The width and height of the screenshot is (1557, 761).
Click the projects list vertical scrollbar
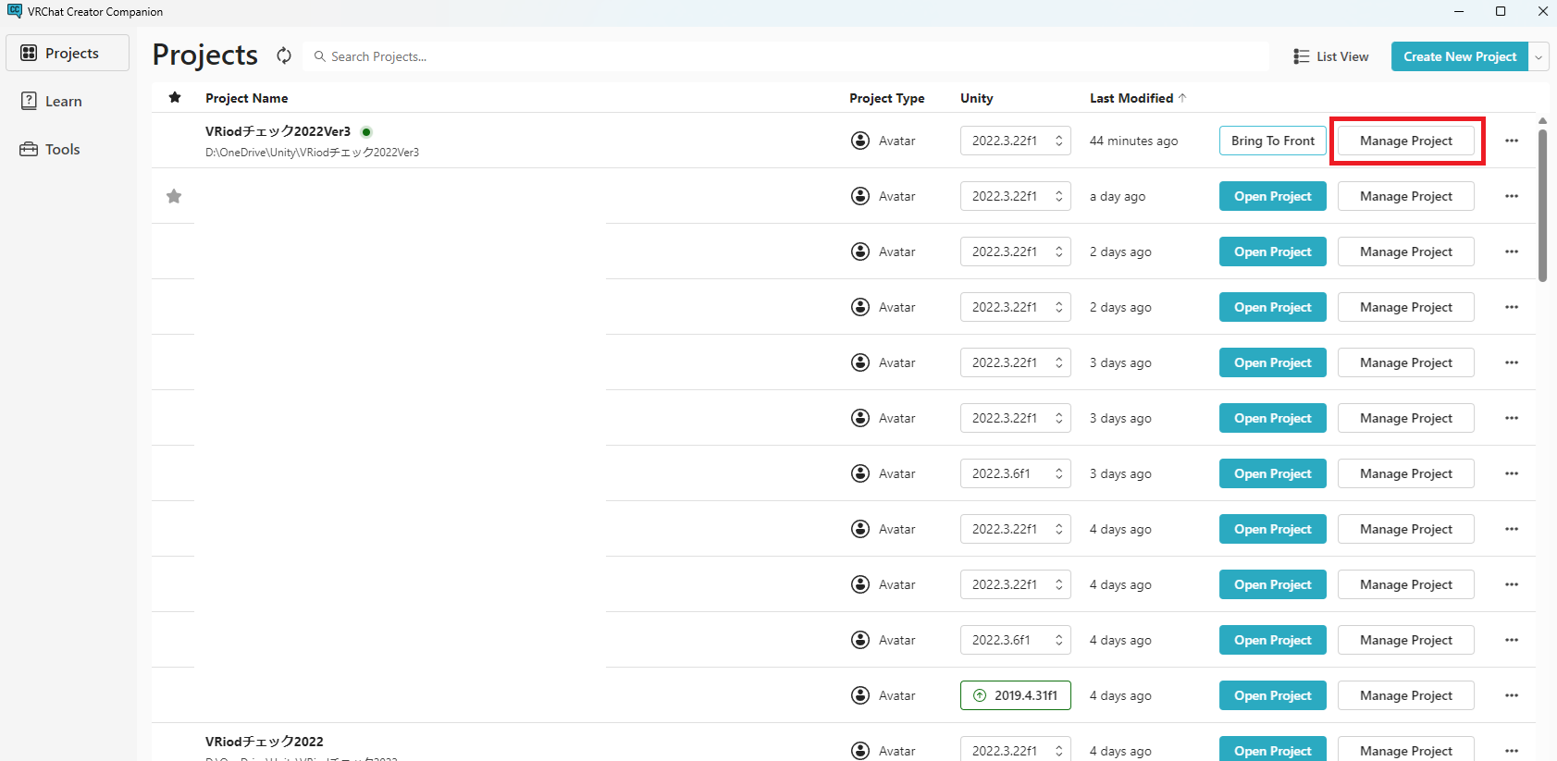coord(1542,205)
